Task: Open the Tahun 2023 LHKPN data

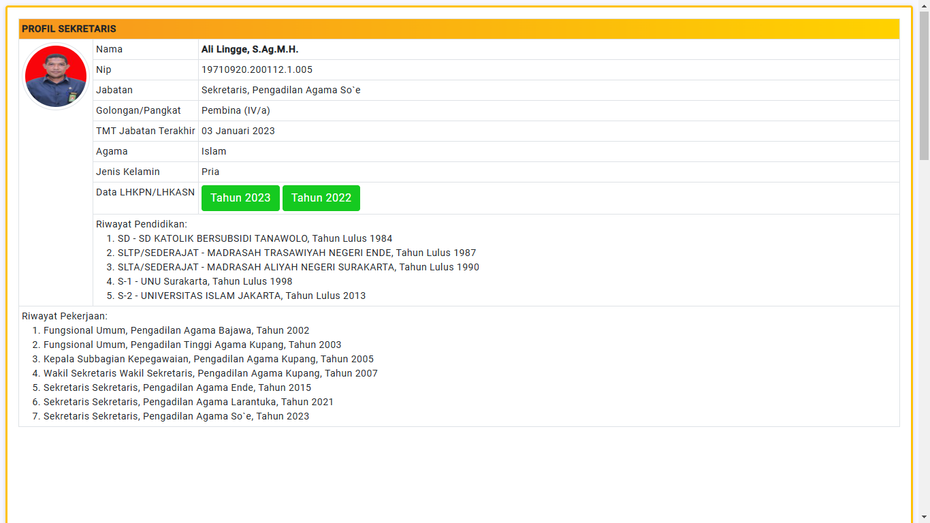Action: point(240,198)
